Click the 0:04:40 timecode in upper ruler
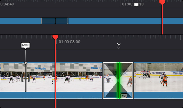This screenshot has height=108, width=183. coord(7,4)
